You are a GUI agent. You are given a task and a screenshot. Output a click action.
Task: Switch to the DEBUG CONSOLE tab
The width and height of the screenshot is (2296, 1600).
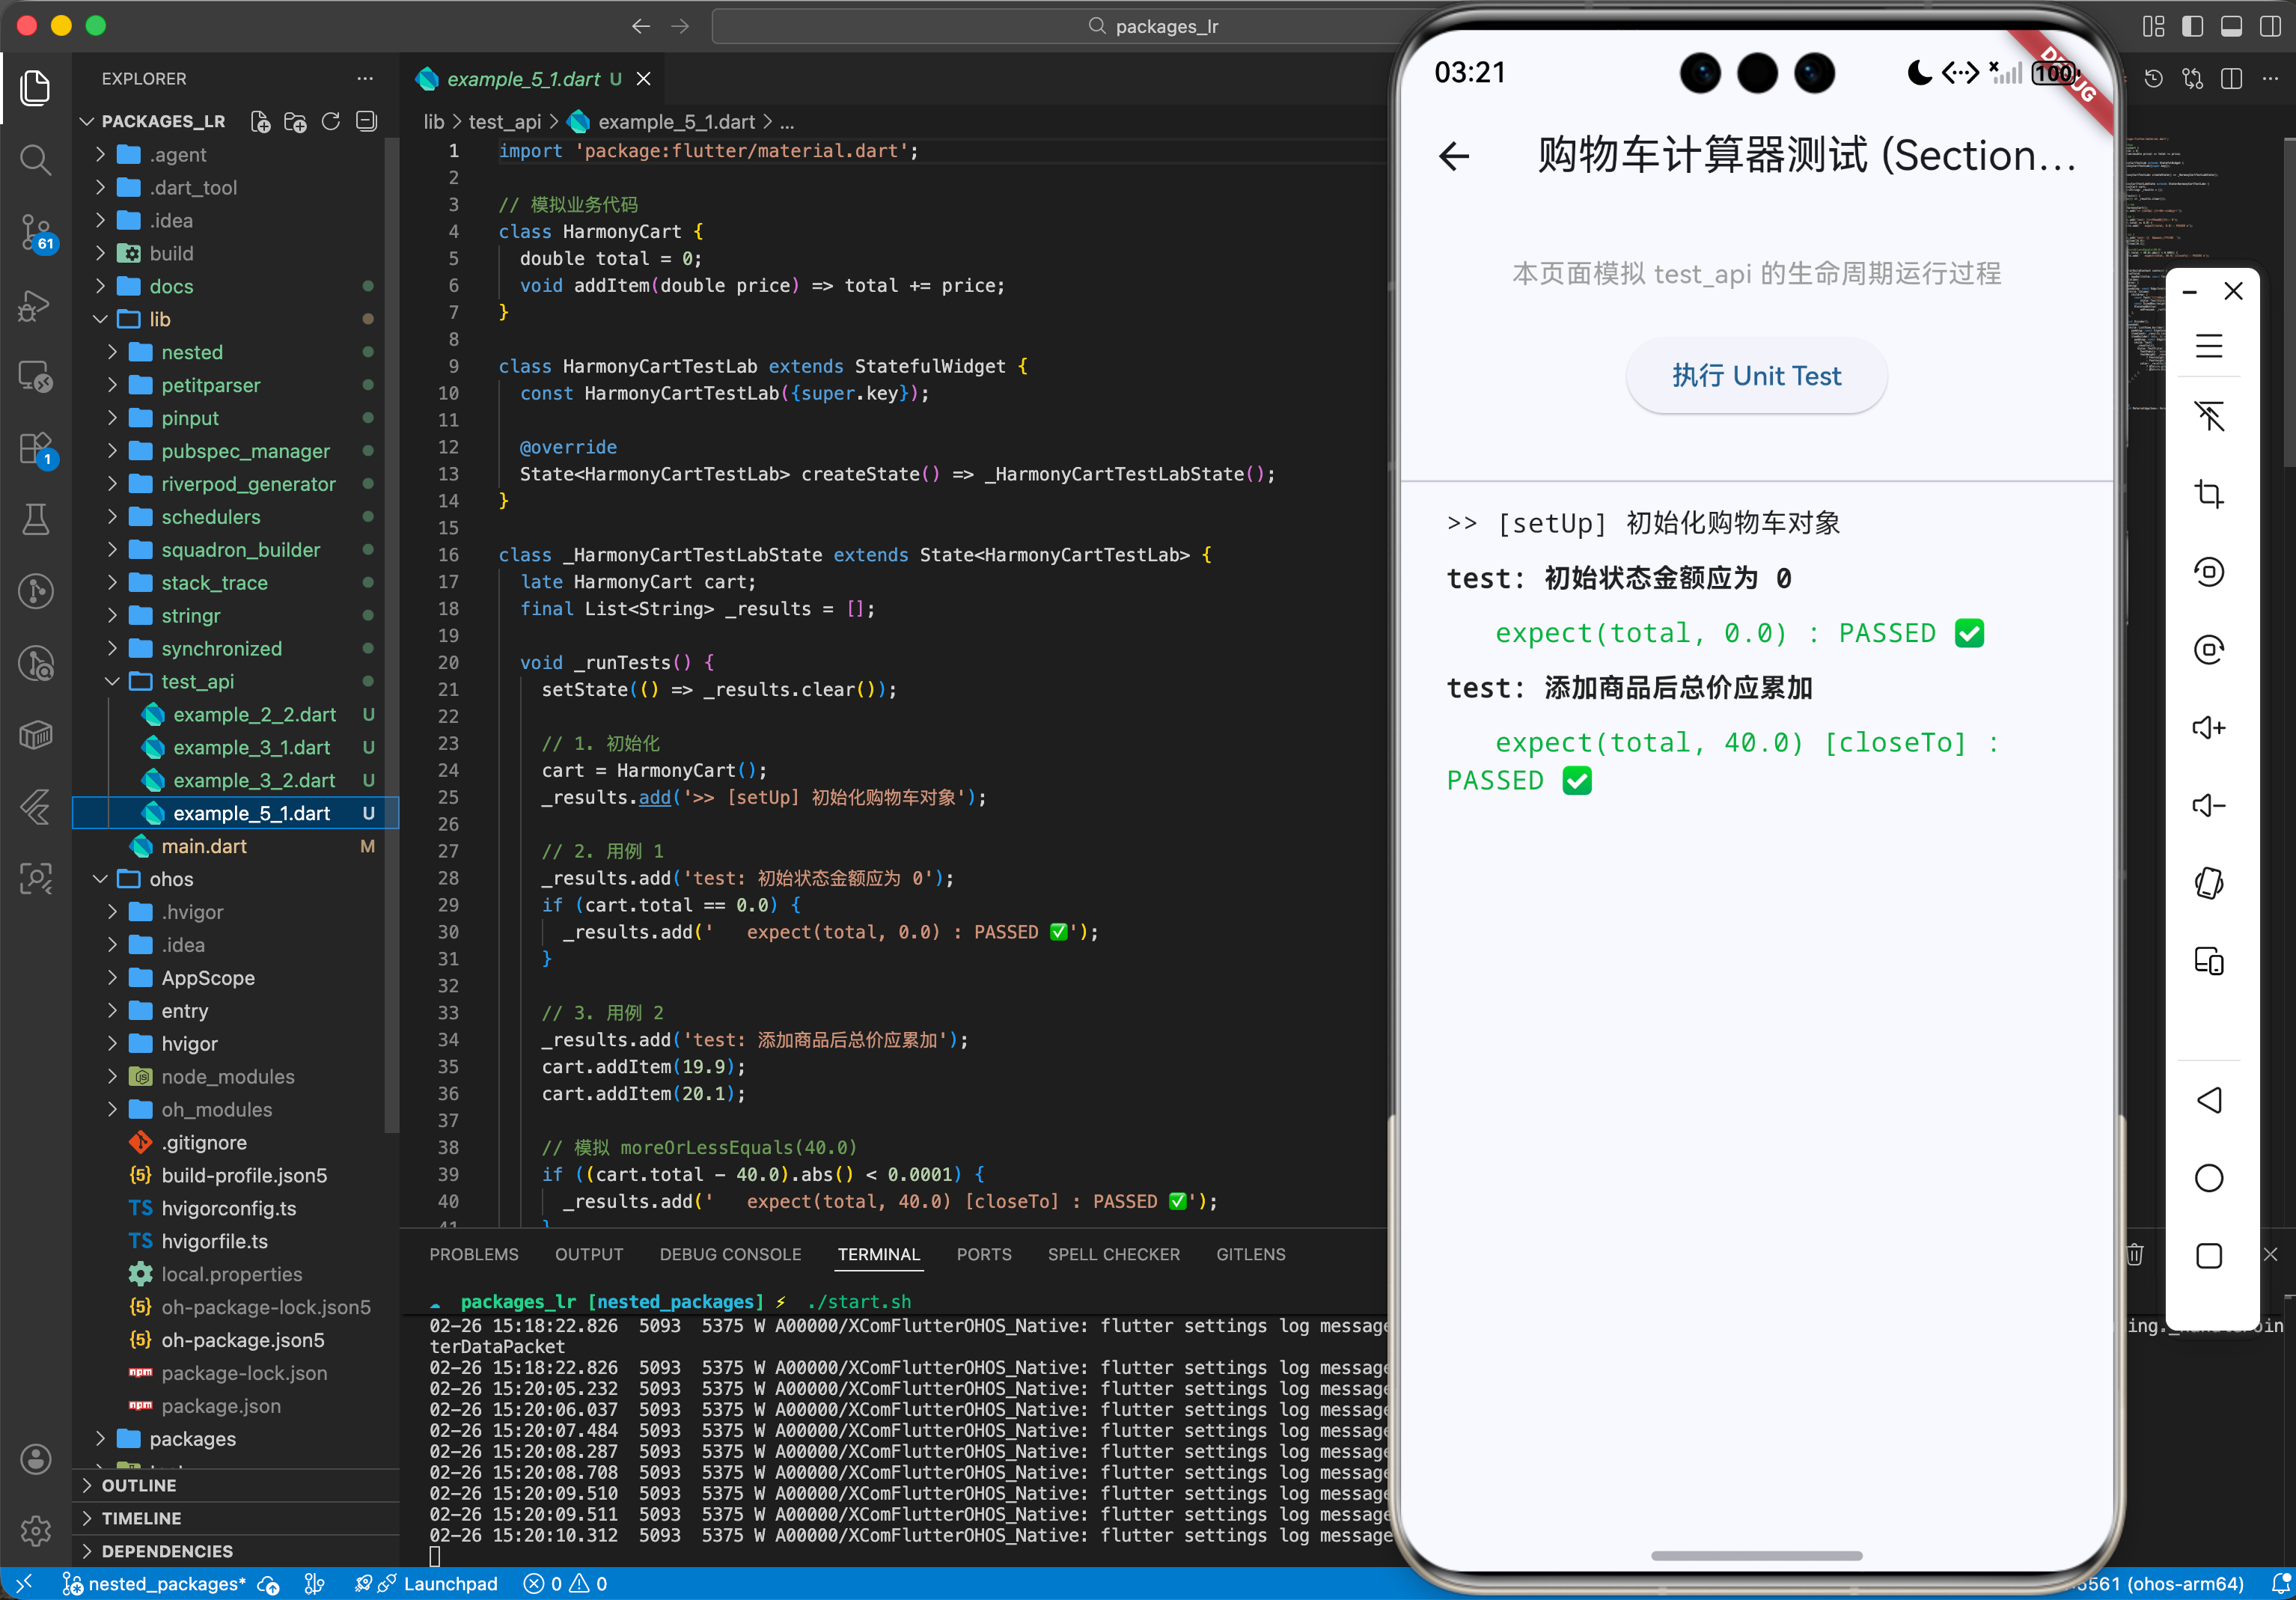[730, 1254]
